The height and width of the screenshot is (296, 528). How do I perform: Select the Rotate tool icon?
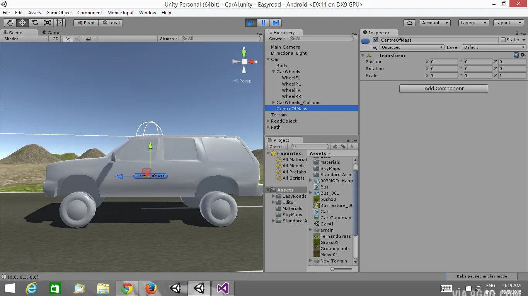(x=35, y=23)
